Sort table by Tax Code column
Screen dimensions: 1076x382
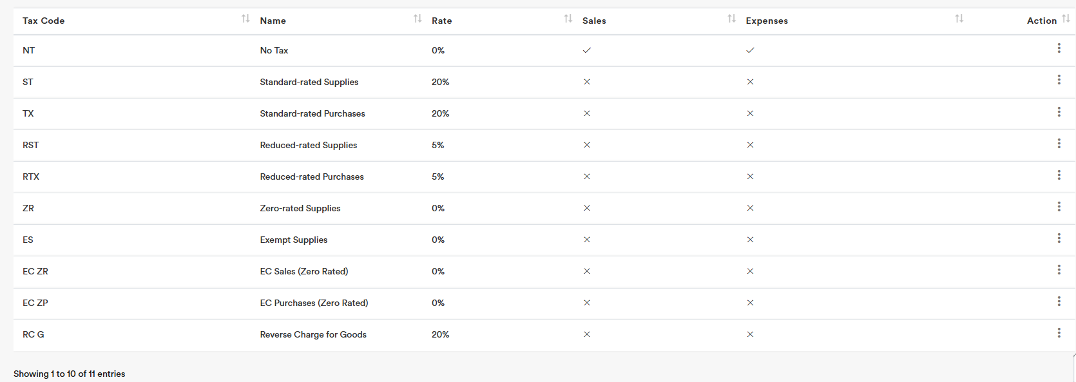[x=245, y=19]
